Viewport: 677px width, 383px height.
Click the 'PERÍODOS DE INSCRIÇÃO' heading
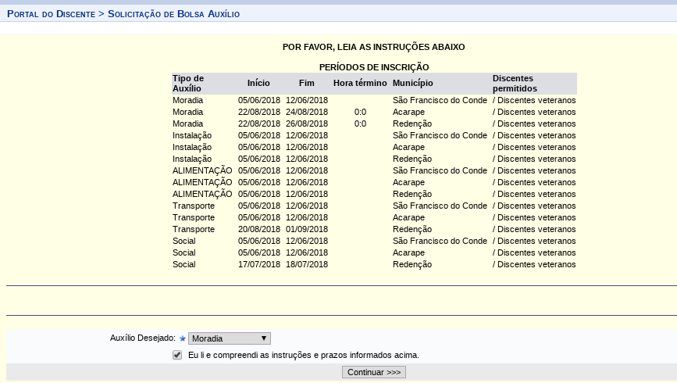click(374, 67)
